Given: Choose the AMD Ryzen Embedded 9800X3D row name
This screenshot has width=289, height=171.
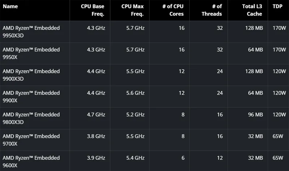Looking at the screenshot, I should (x=31, y=118).
